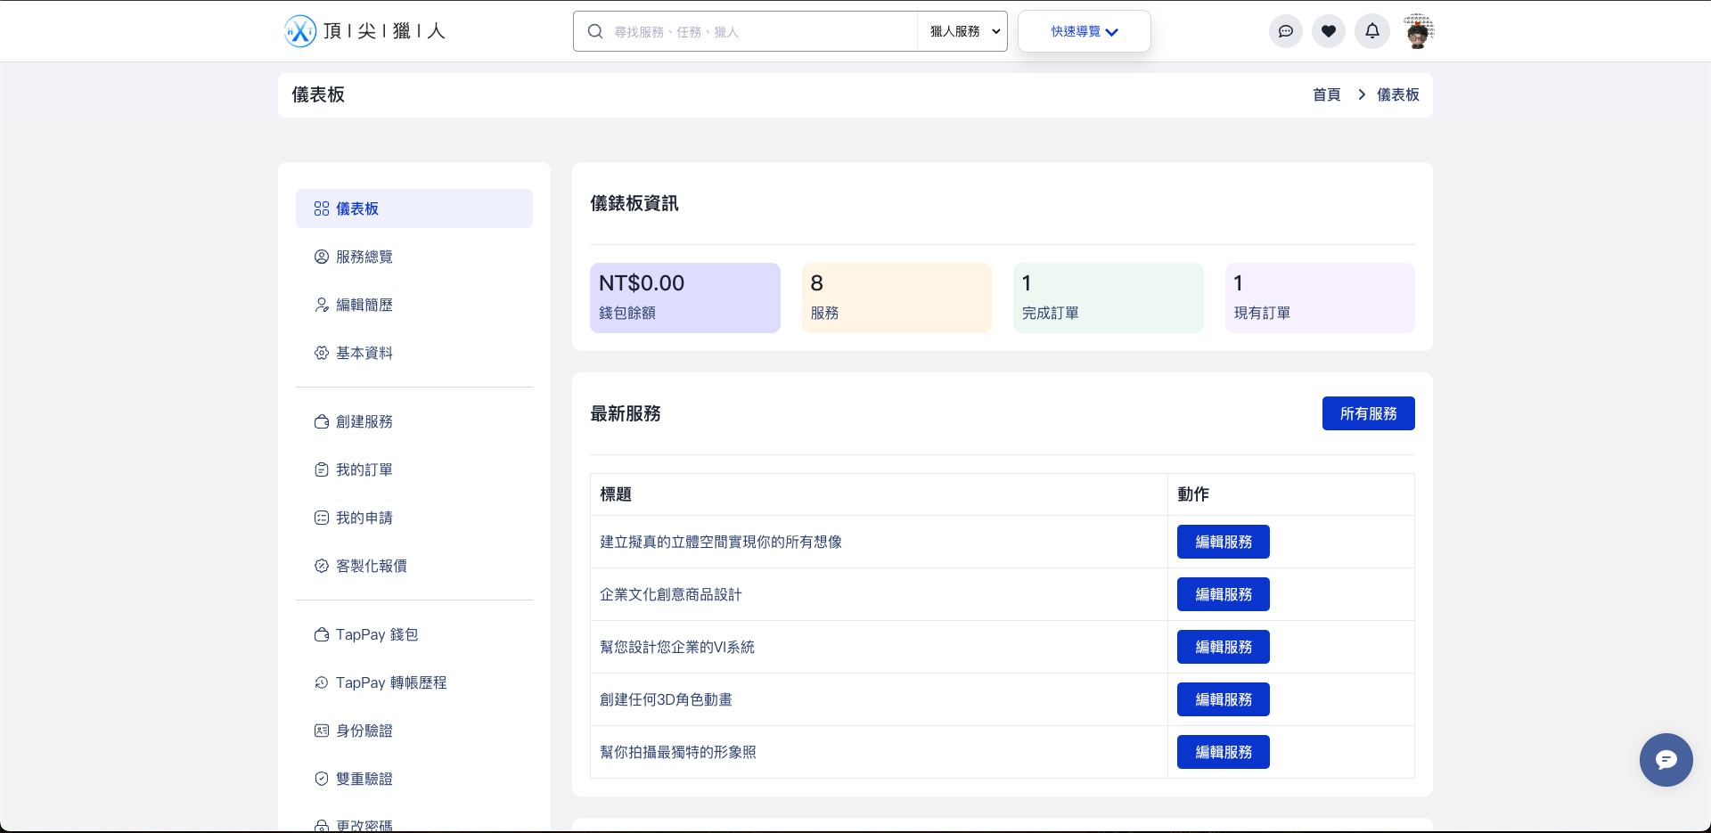
Task: Open the messages chat bubble icon in header
Action: pos(1285,31)
